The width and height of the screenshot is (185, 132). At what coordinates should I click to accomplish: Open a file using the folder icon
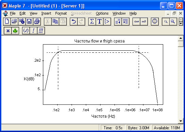14,21
